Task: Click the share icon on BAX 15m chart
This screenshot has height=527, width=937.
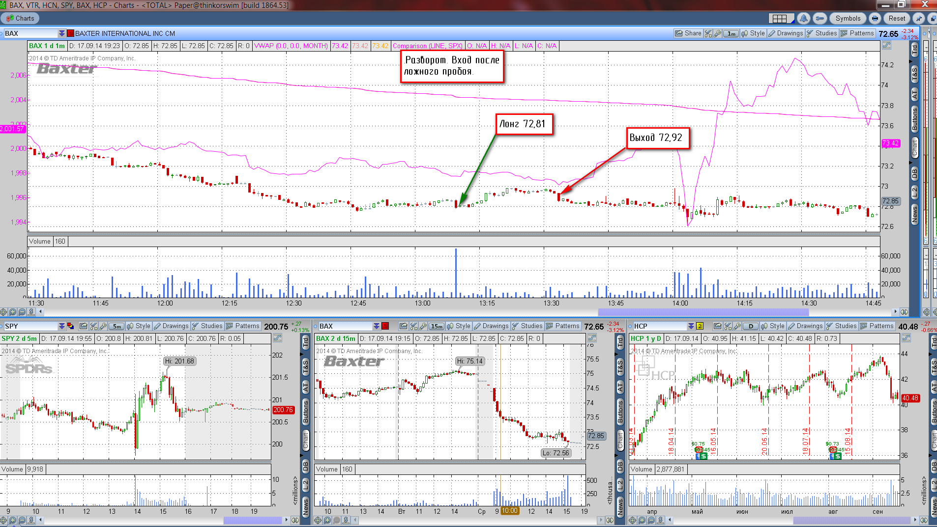Action: click(404, 326)
